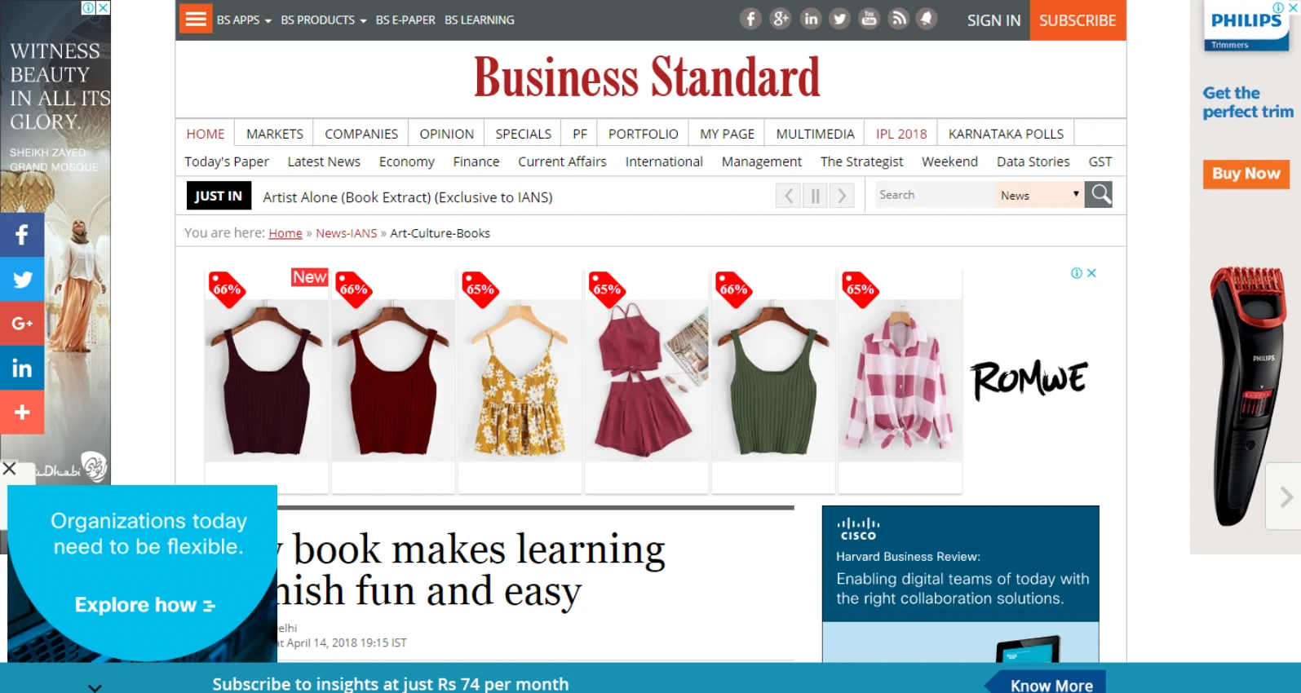Image resolution: width=1301 pixels, height=693 pixels.
Task: Share via Facebook sidebar button
Action: point(22,235)
